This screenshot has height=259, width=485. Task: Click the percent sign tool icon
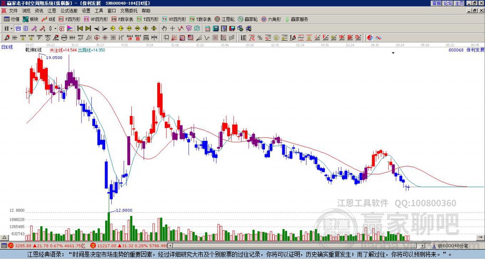pos(260,38)
